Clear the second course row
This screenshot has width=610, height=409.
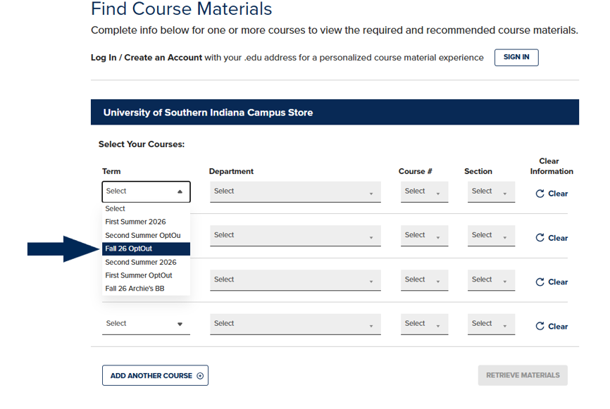point(552,238)
